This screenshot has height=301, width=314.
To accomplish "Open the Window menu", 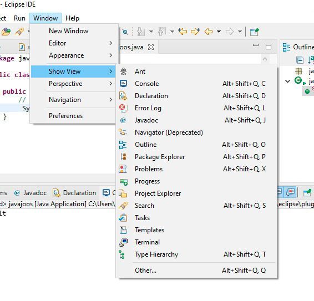I will [45, 18].
